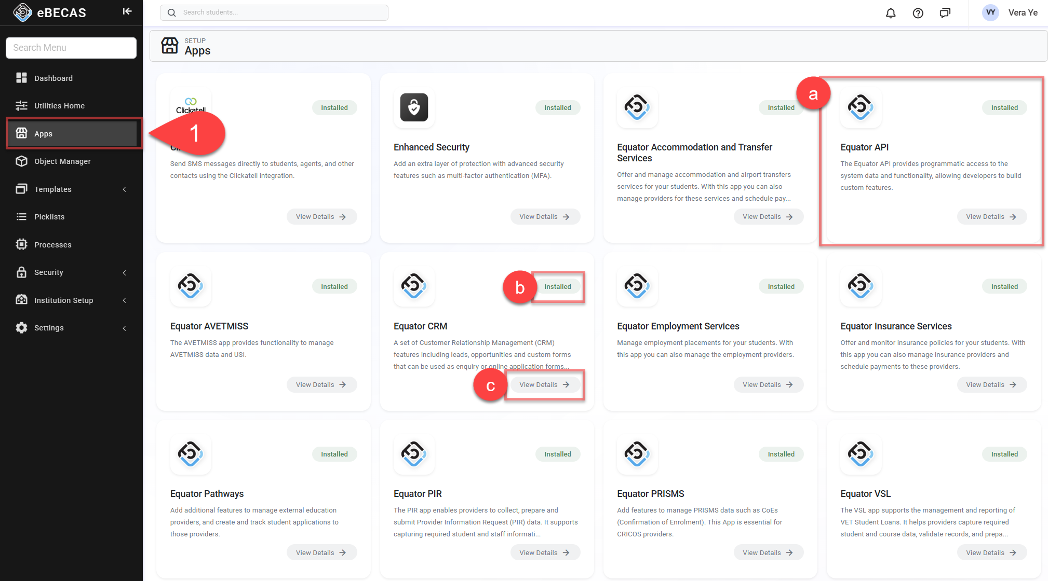The image size is (1048, 581).
Task: View Details for Enhanced Security
Action: click(x=545, y=217)
